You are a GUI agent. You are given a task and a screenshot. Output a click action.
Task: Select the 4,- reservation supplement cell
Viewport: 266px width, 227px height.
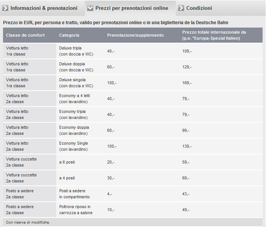(x=109, y=194)
